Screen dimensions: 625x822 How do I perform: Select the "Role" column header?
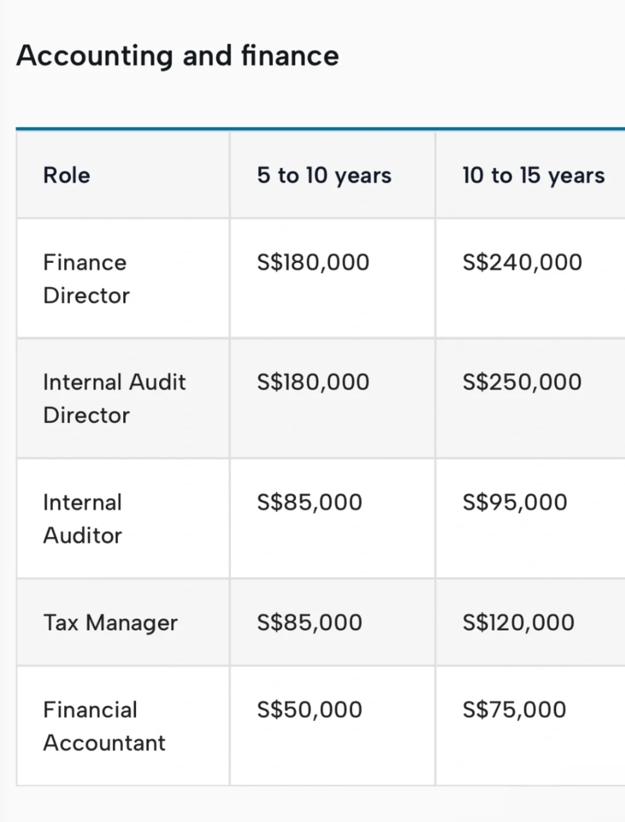pos(67,175)
